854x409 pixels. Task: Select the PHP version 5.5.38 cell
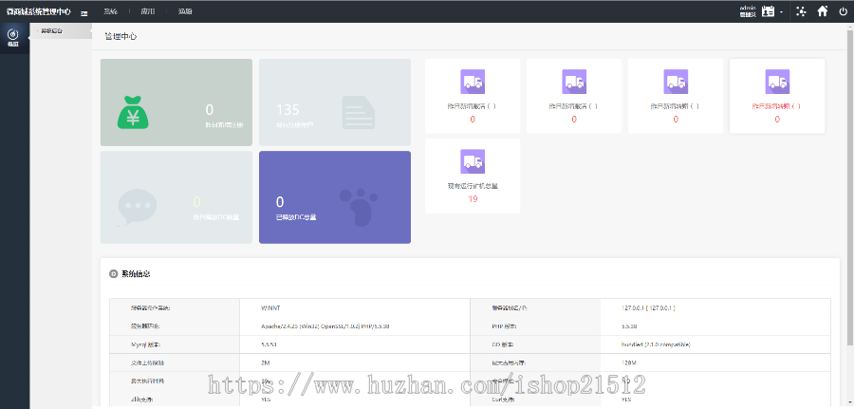[x=715, y=326]
